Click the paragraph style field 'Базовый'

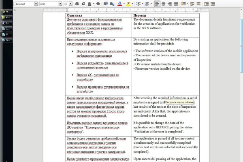click(x=25, y=4)
